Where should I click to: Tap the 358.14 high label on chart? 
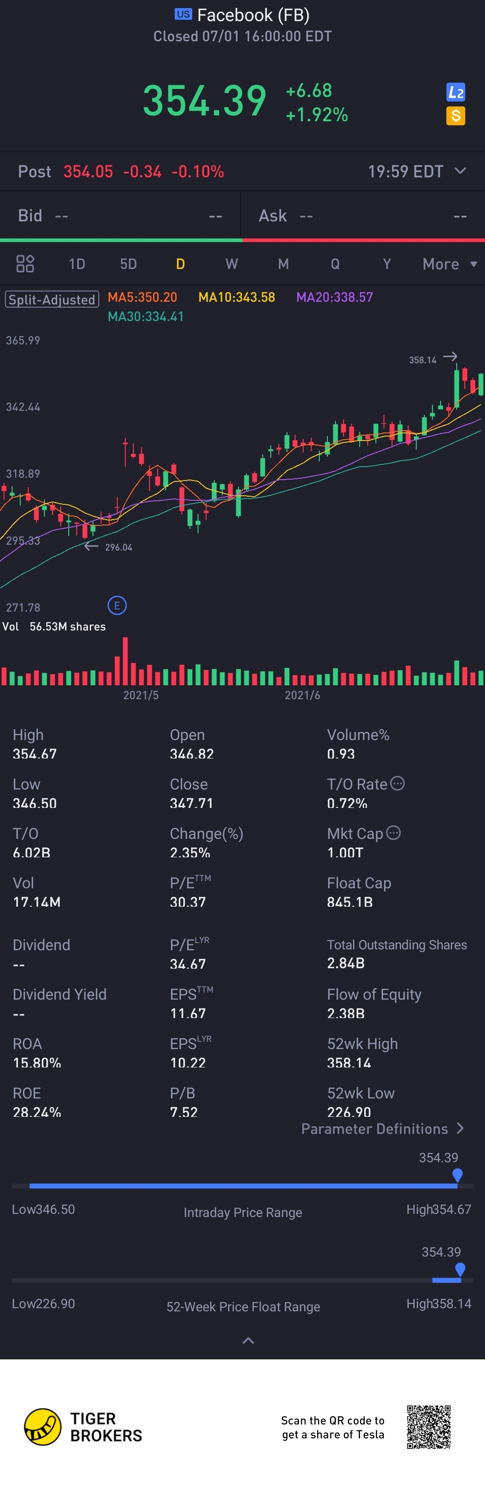[x=422, y=360]
